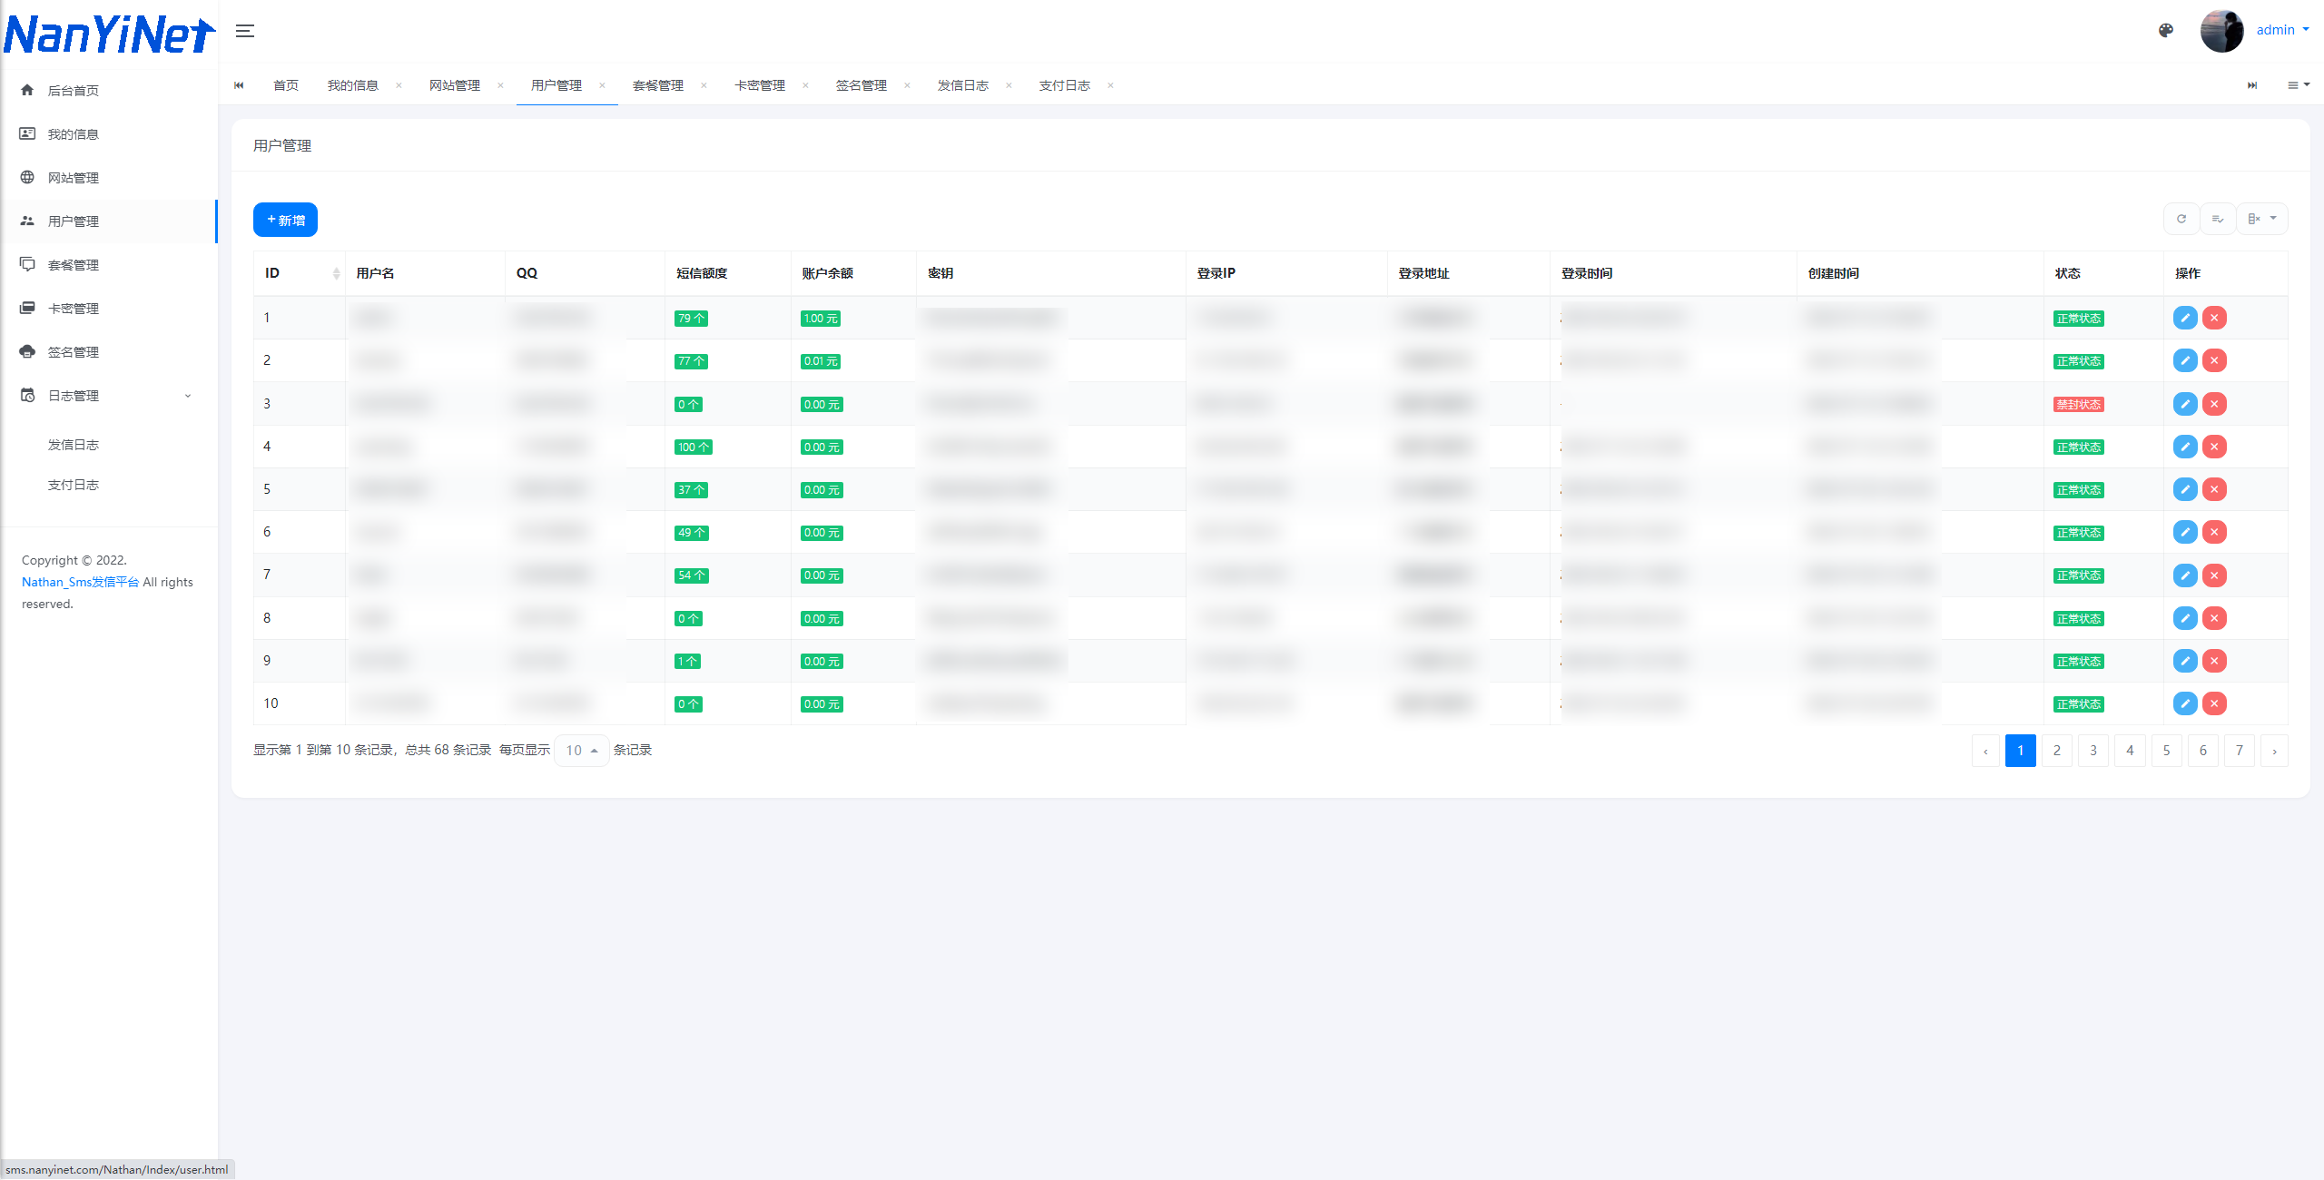The height and width of the screenshot is (1180, 2324).
Task: Edit user row 1 pencil icon
Action: click(x=2185, y=318)
